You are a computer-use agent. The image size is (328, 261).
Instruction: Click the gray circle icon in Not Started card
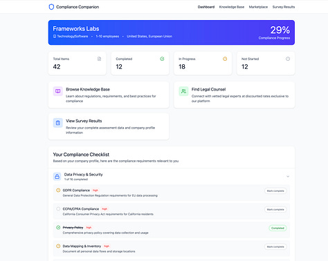pos(288,59)
